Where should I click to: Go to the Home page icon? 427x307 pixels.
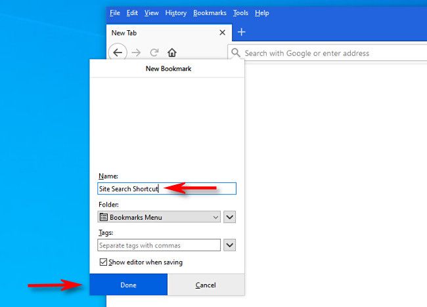tap(172, 52)
